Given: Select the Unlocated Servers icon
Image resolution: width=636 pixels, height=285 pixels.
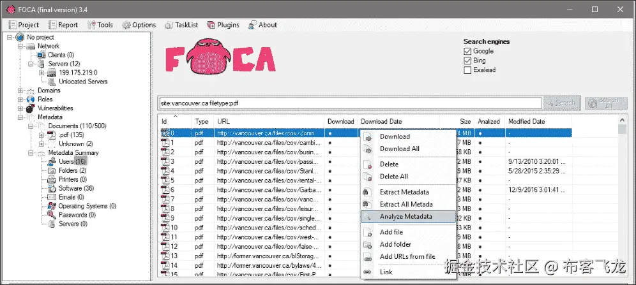Looking at the screenshot, I should [52, 82].
